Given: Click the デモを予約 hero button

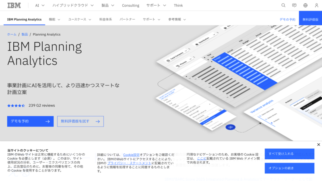Looking at the screenshot, I should tap(31, 122).
